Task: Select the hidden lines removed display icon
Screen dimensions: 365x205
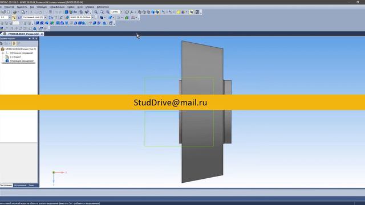Action: click(144, 12)
